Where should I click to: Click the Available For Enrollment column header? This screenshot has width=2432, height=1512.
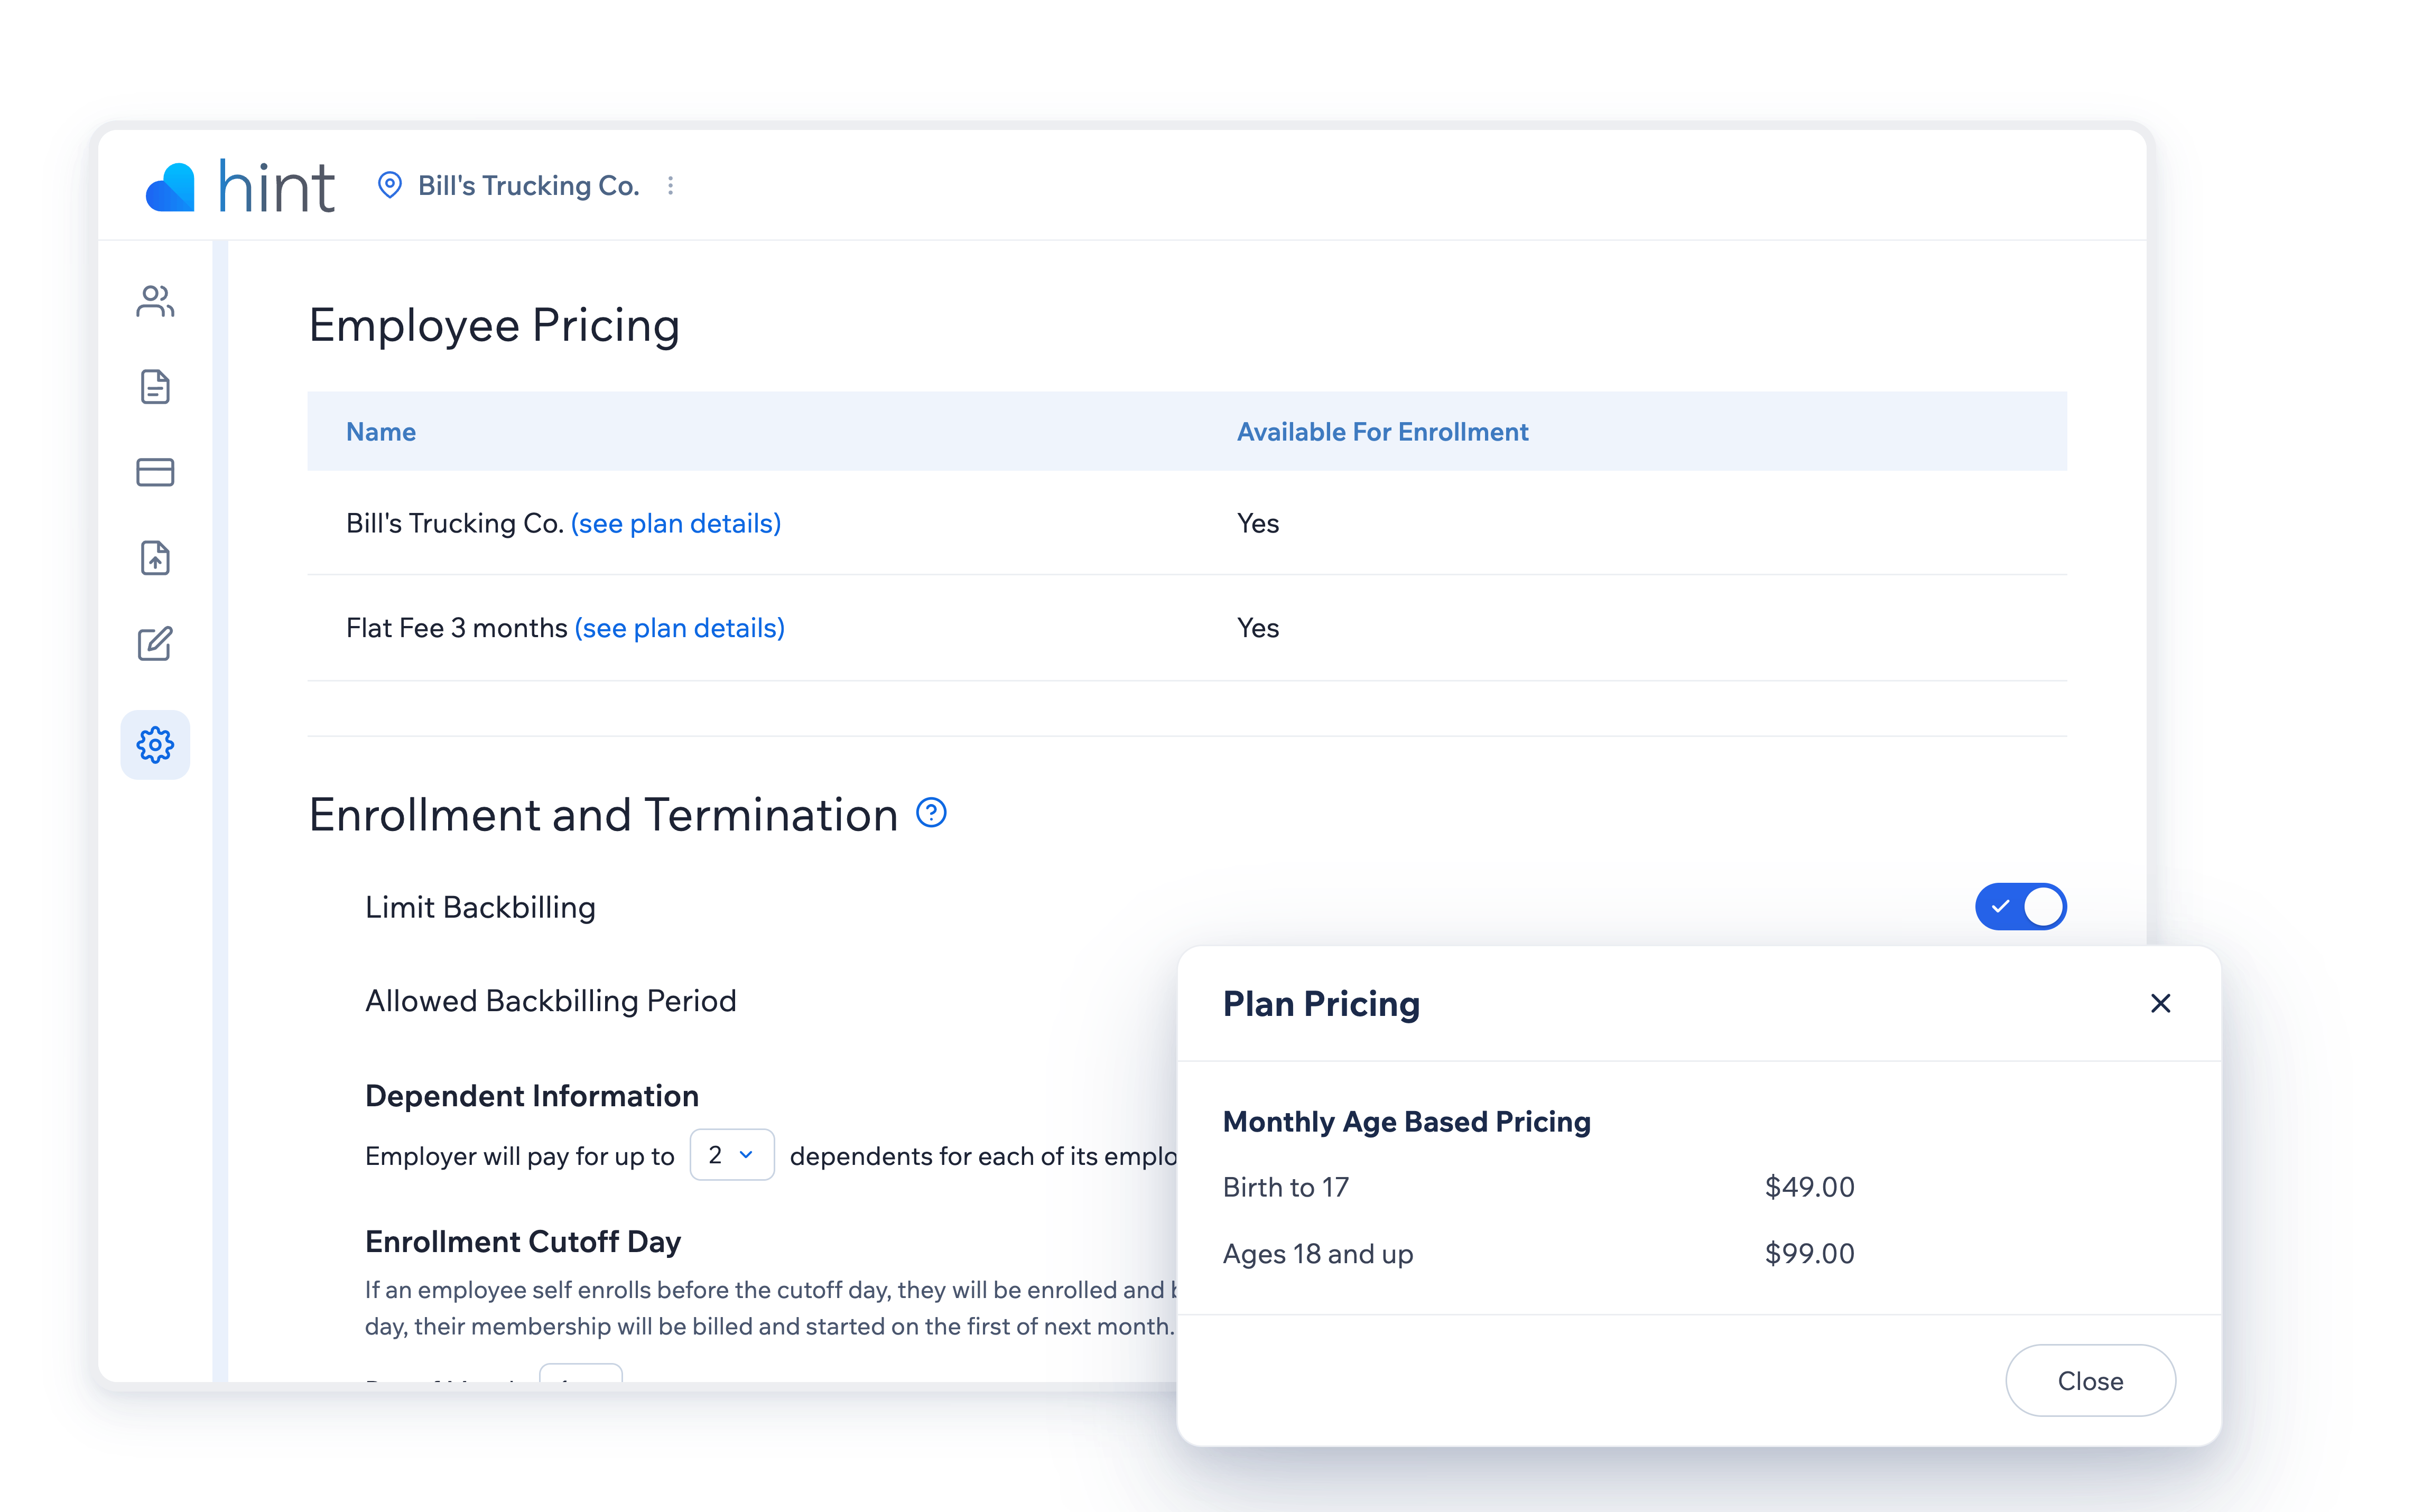[x=1382, y=432]
